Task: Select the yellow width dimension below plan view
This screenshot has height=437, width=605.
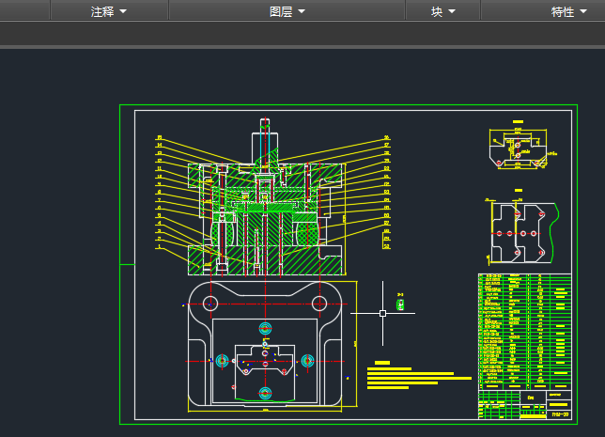Action: (x=265, y=411)
